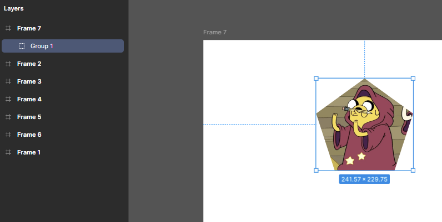
Task: Click the bottom-left selection resize handle
Action: tap(316, 171)
